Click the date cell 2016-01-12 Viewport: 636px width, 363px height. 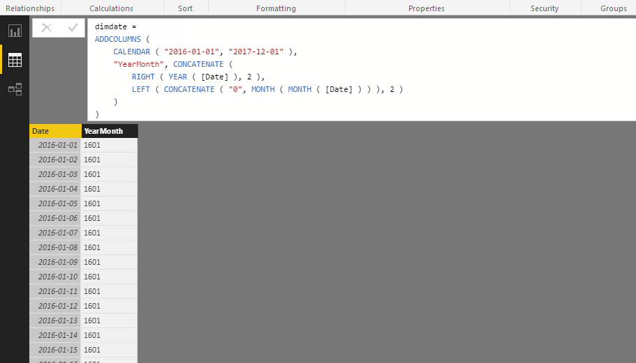[x=55, y=306]
